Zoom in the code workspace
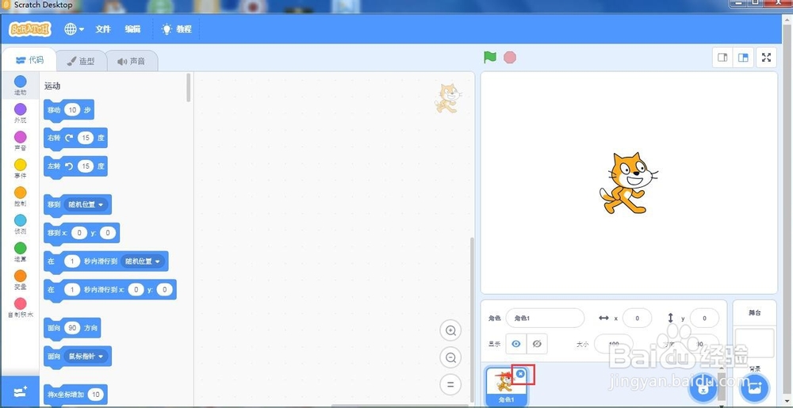The width and height of the screenshot is (793, 408). 450,330
